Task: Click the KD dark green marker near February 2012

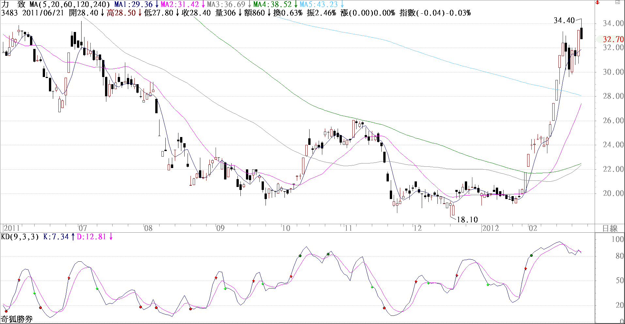Action: tap(531, 255)
